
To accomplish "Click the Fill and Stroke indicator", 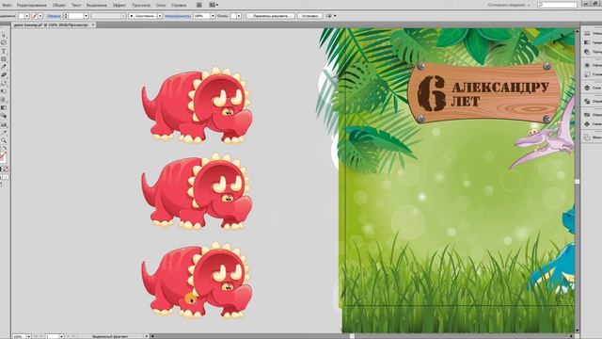I will point(3,157).
